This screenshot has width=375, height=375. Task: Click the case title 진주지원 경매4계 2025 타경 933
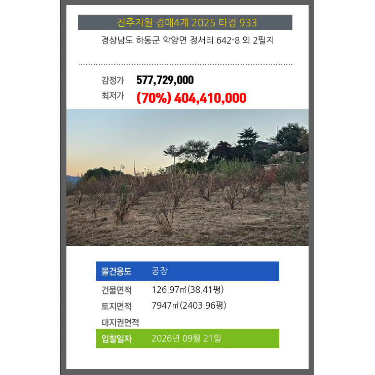(187, 23)
